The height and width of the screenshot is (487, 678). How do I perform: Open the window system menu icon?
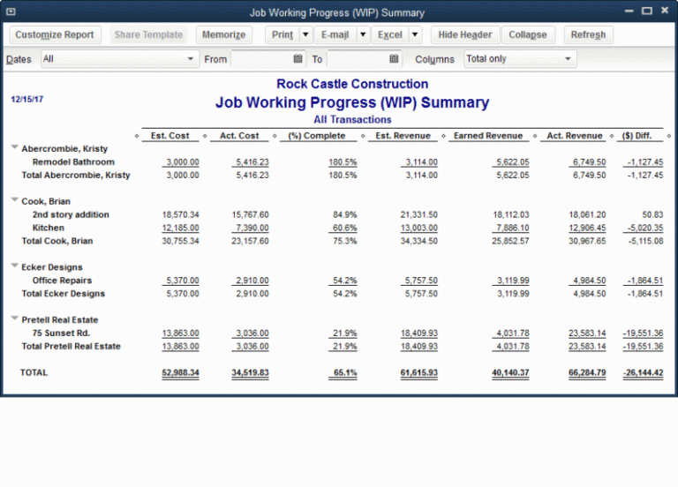click(x=11, y=11)
